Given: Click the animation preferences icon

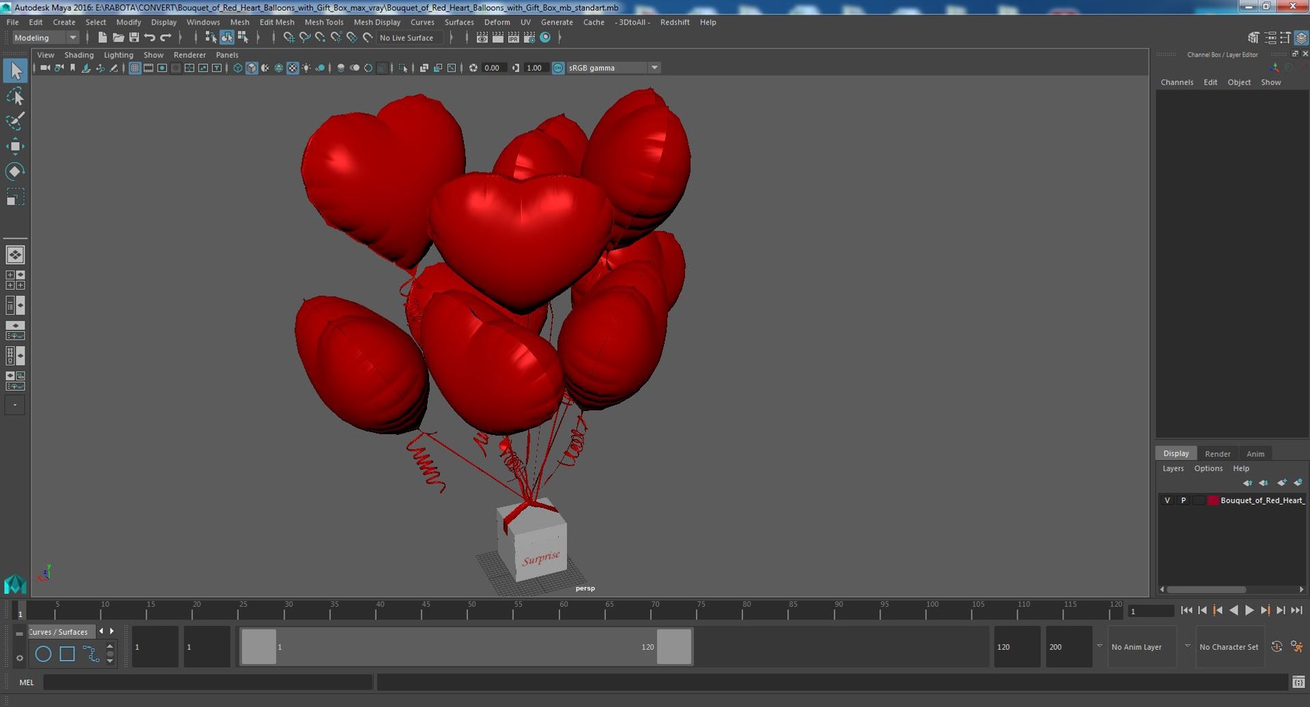Looking at the screenshot, I should tap(1297, 646).
